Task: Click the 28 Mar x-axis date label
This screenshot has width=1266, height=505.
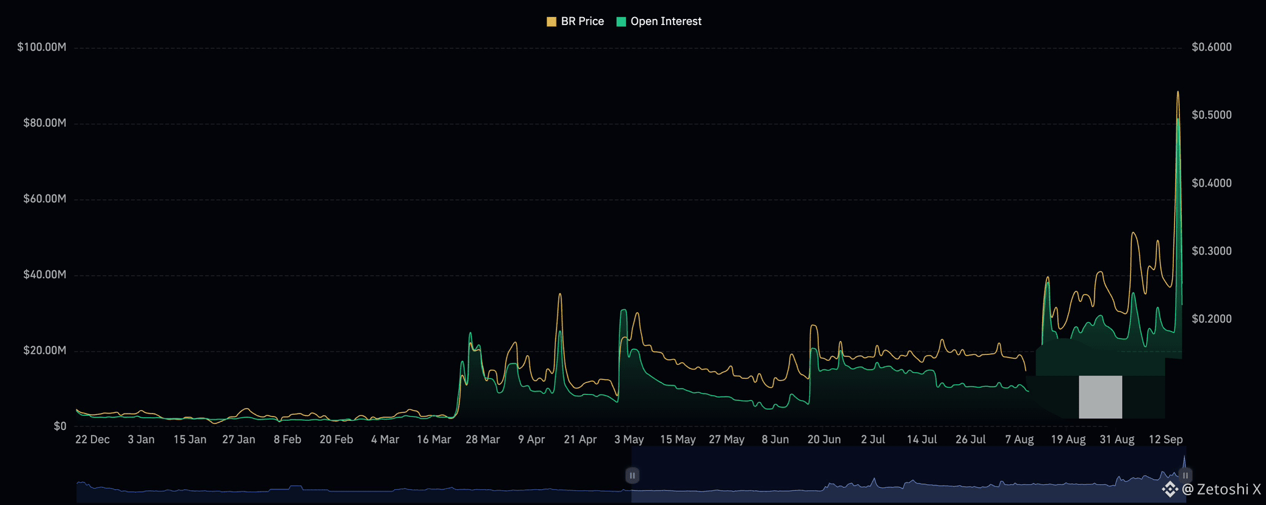Action: (483, 439)
